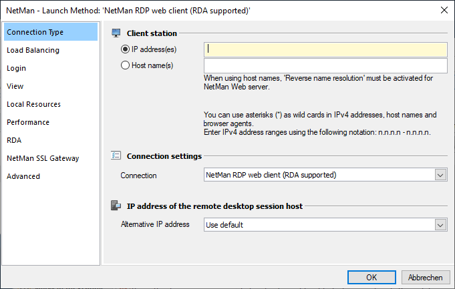Confirm the dialog with OK
This screenshot has height=289, width=455.
point(371,278)
